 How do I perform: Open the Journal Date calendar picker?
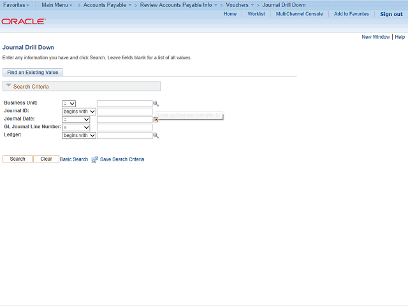tap(156, 119)
